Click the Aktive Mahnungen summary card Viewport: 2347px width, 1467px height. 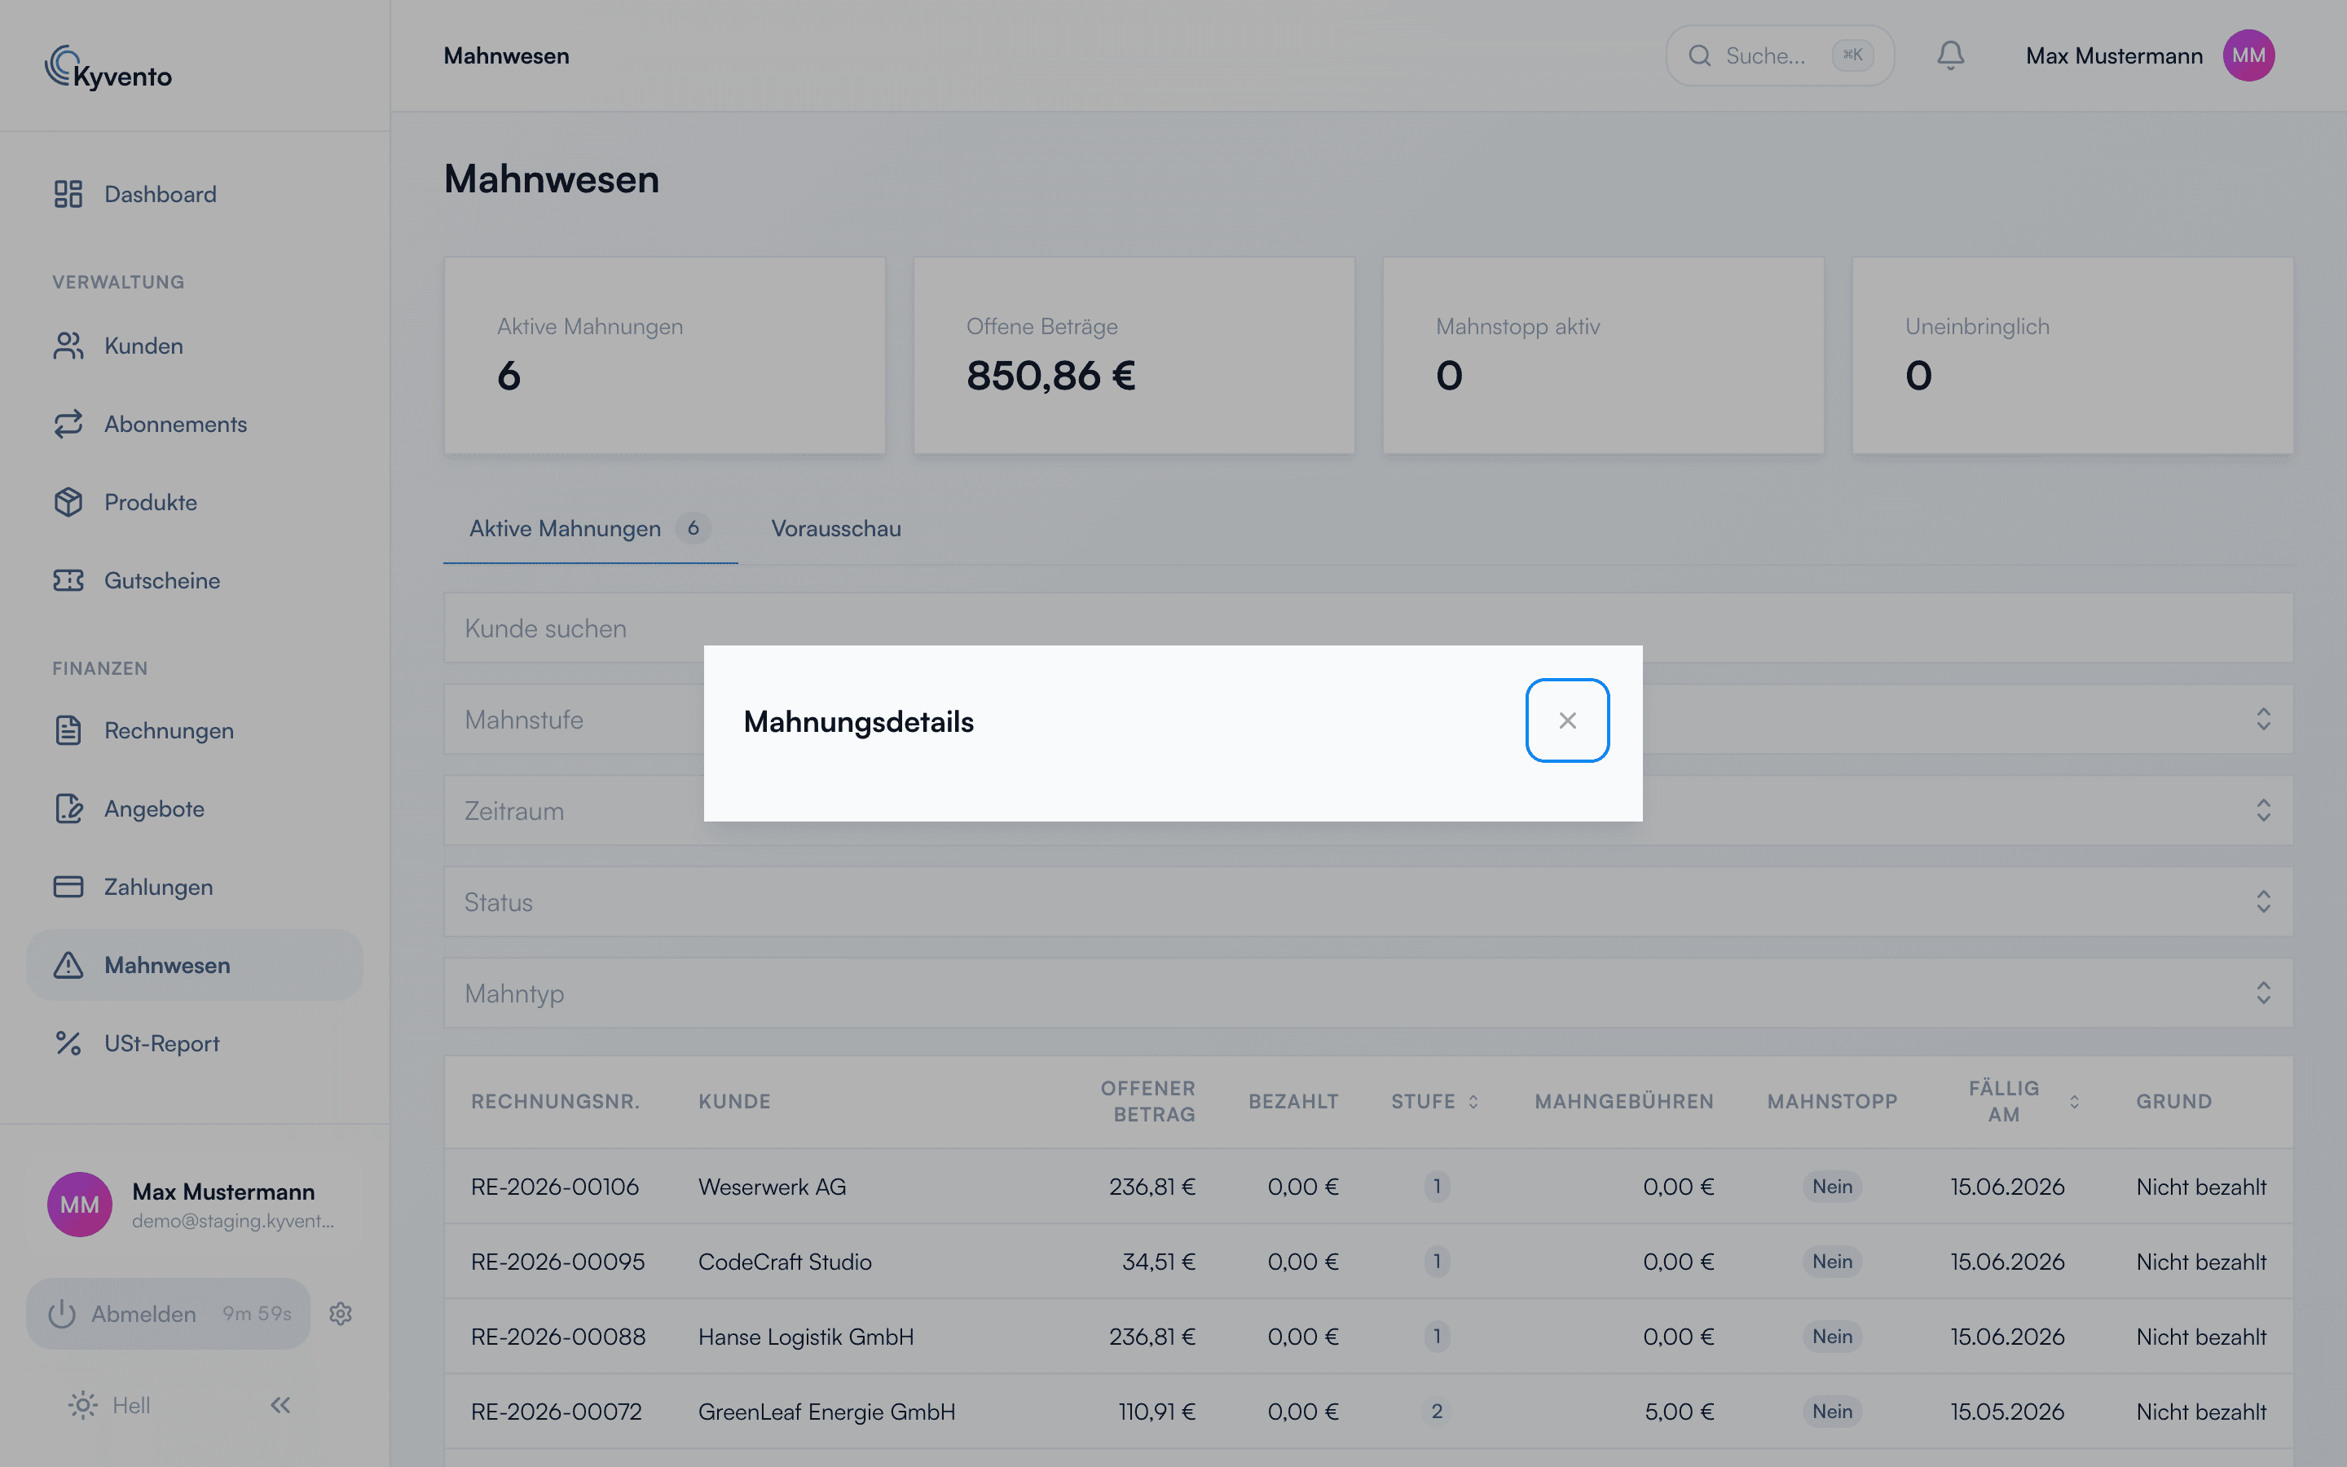click(664, 355)
